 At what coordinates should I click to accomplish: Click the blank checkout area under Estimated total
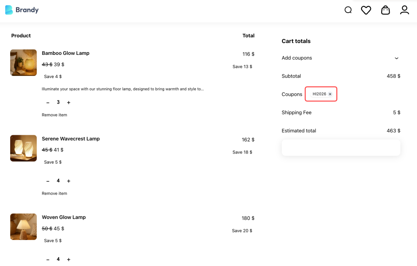point(341,147)
